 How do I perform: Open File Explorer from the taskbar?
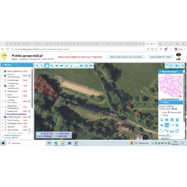(x=63, y=143)
